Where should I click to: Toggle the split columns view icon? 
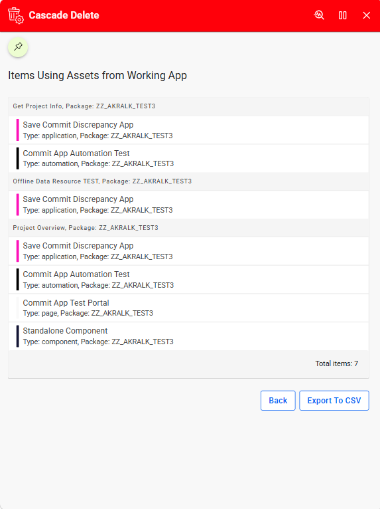pyautogui.click(x=342, y=15)
